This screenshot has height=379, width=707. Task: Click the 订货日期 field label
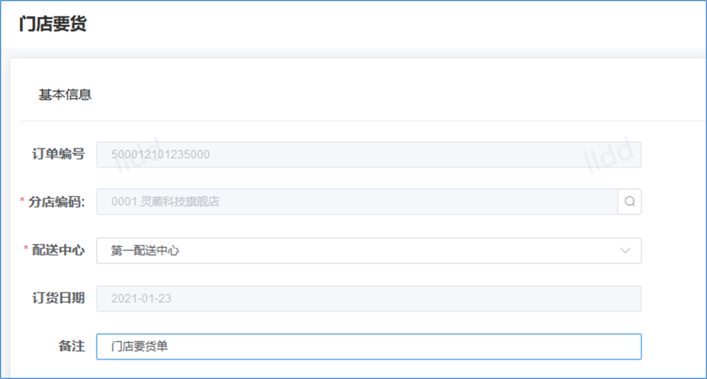(58, 298)
